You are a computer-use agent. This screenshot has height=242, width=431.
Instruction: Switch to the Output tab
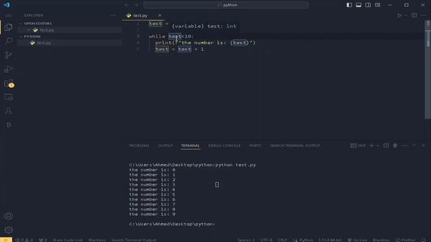pos(166,146)
